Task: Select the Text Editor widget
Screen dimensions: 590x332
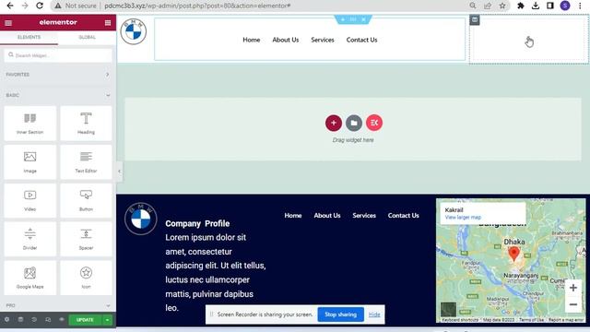Action: [x=86, y=162]
